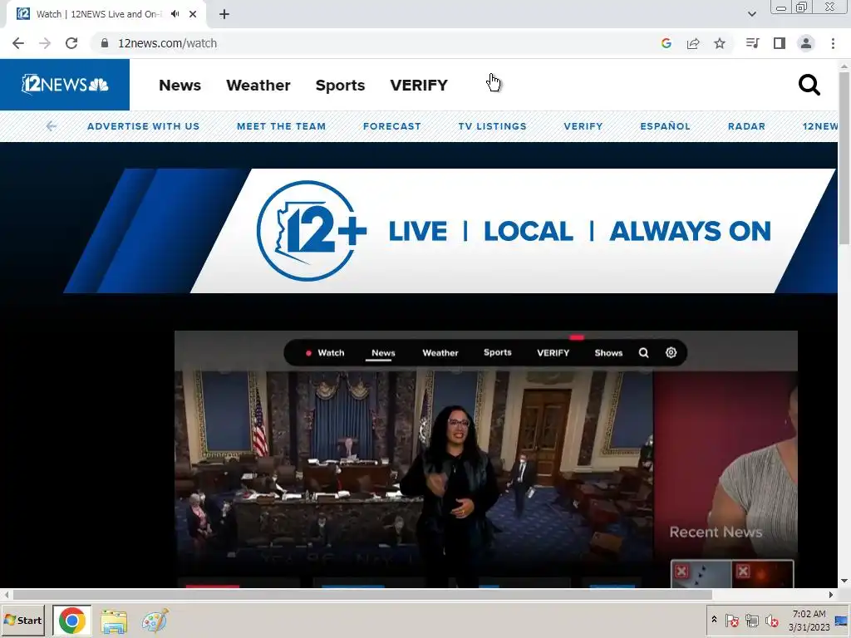Open the Weather menu in the site header
This screenshot has width=851, height=638.
tap(258, 86)
